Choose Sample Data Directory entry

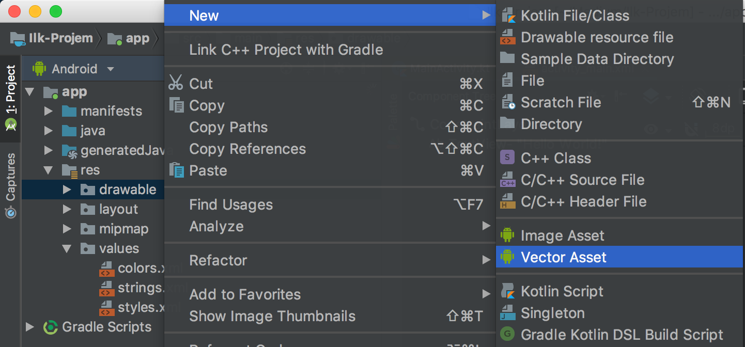coord(619,59)
